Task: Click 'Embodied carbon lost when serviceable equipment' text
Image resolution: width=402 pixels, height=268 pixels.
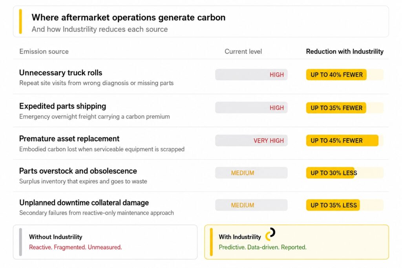Action: 102,149
